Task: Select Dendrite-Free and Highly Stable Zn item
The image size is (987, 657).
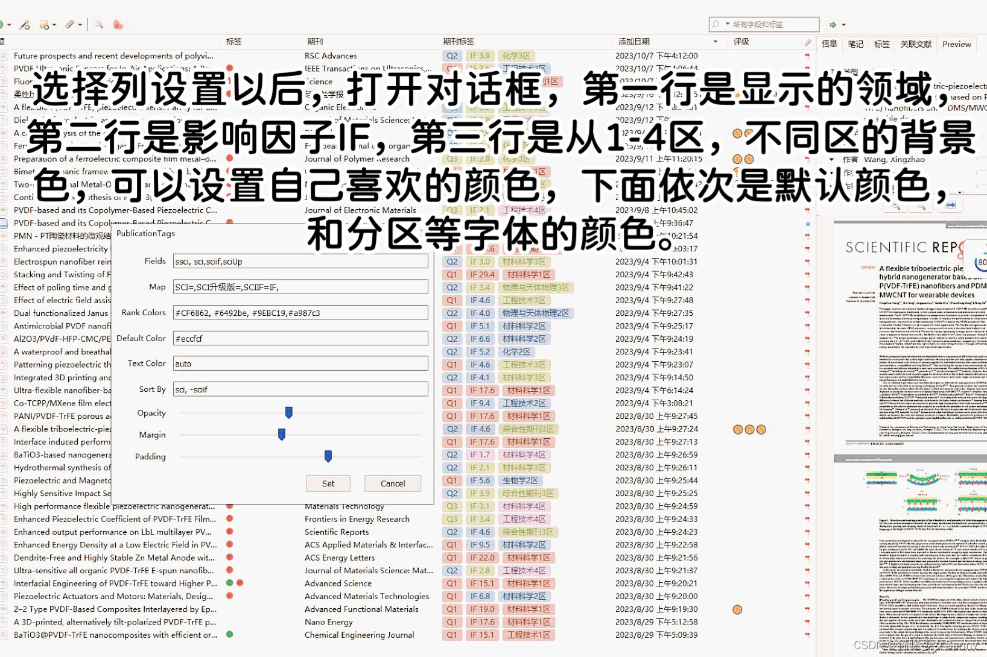Action: coord(114,558)
